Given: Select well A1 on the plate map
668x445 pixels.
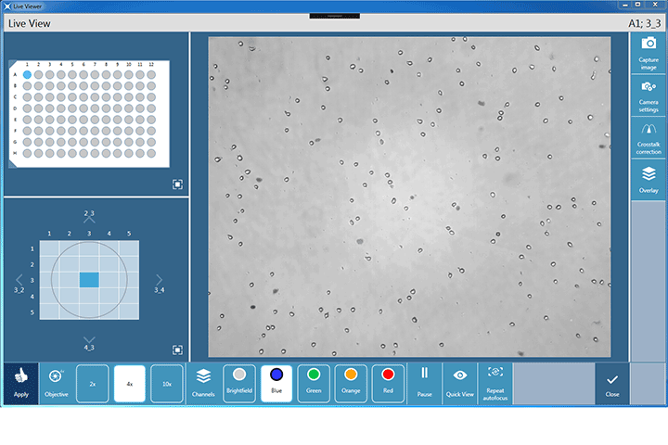Looking at the screenshot, I should point(27,75).
